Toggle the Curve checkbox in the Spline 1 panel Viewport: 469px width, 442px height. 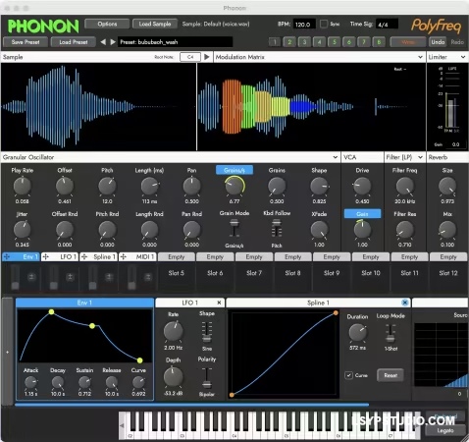(348, 375)
